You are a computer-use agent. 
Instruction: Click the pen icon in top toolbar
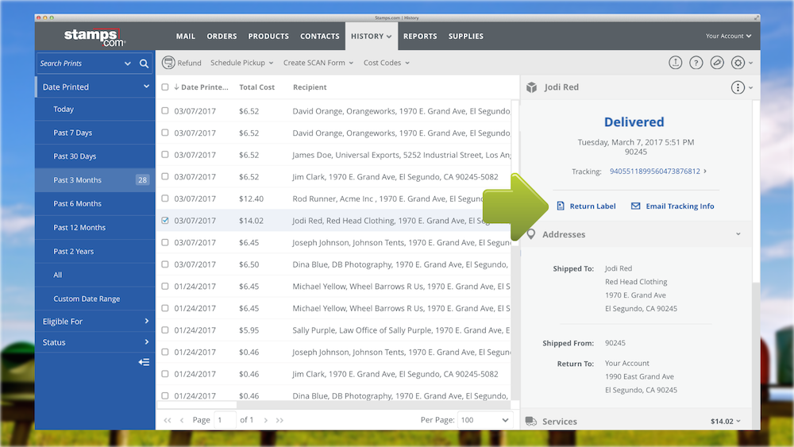(x=716, y=63)
